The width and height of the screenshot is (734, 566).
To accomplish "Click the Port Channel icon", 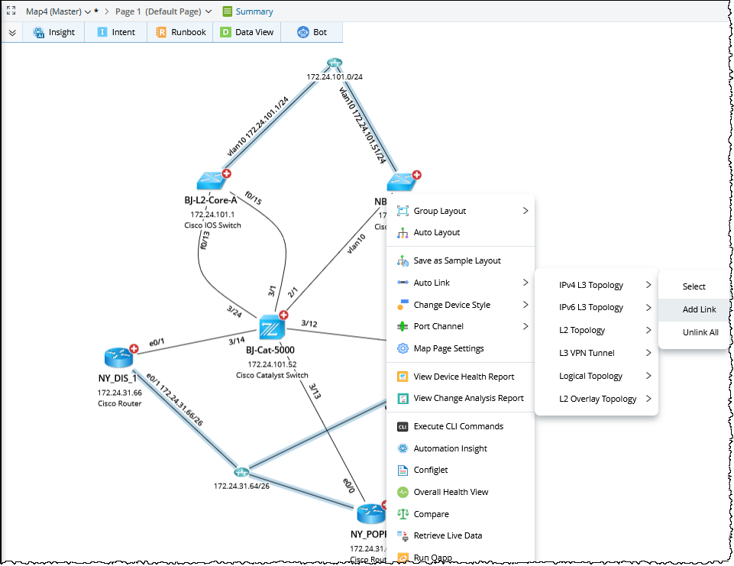I will pyautogui.click(x=403, y=326).
